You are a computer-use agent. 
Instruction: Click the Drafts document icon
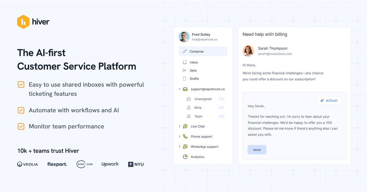(x=185, y=79)
